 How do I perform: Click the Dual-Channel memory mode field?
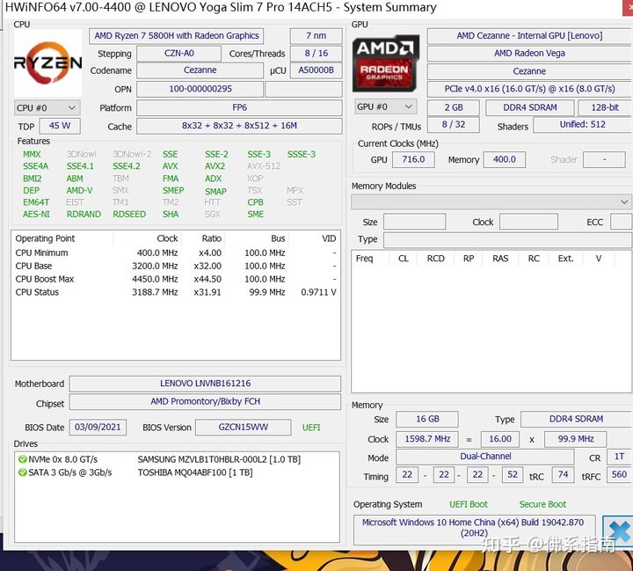(x=484, y=457)
